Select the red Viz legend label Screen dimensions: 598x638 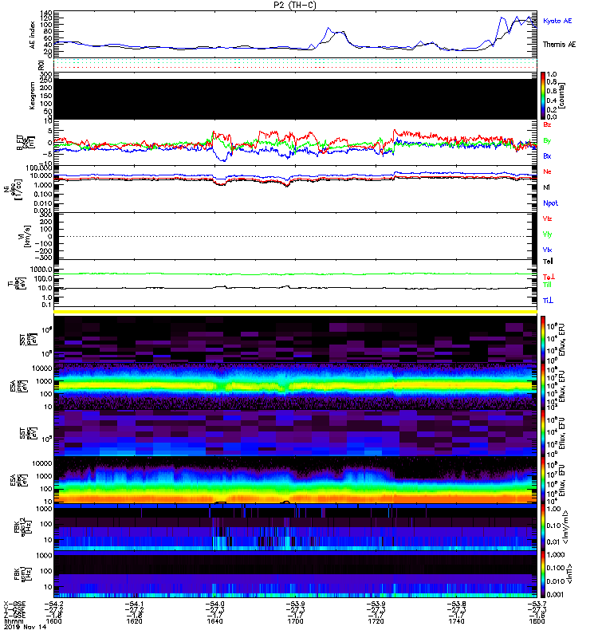(547, 219)
